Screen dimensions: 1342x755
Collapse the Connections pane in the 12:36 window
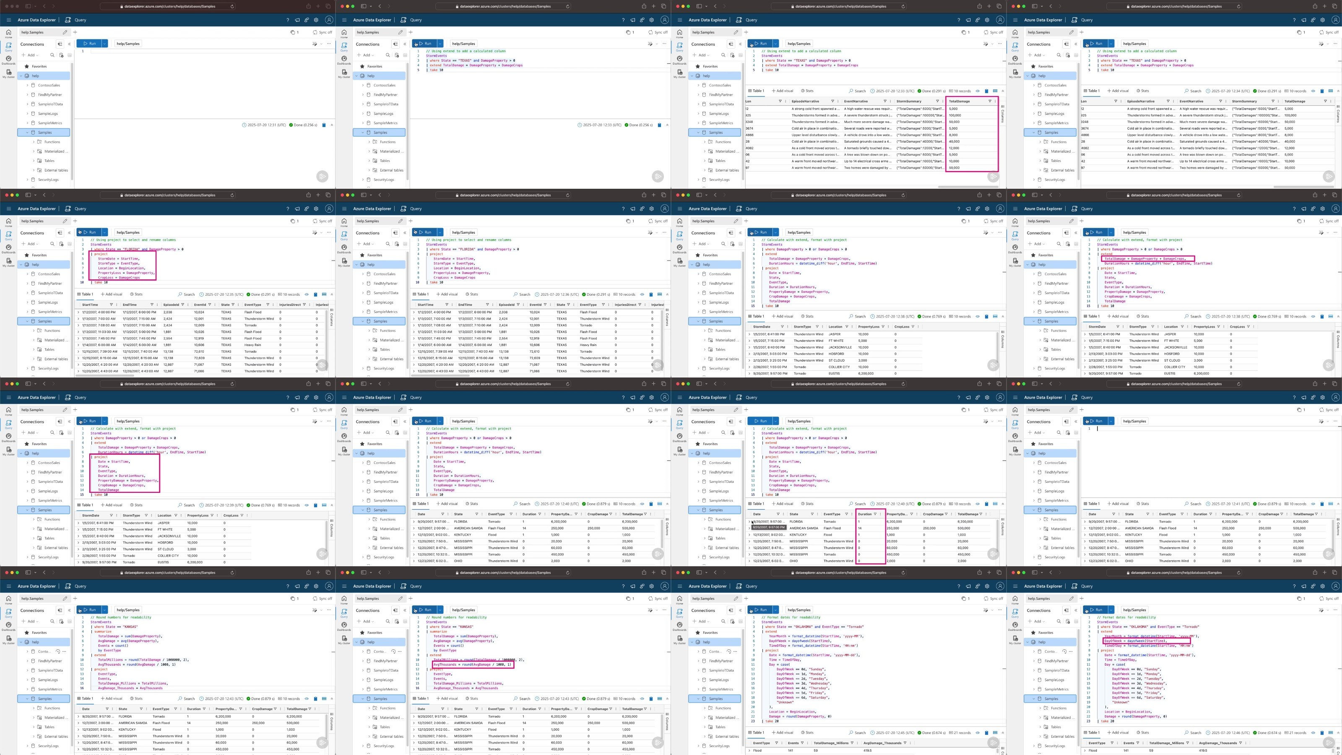pyautogui.click(x=405, y=233)
